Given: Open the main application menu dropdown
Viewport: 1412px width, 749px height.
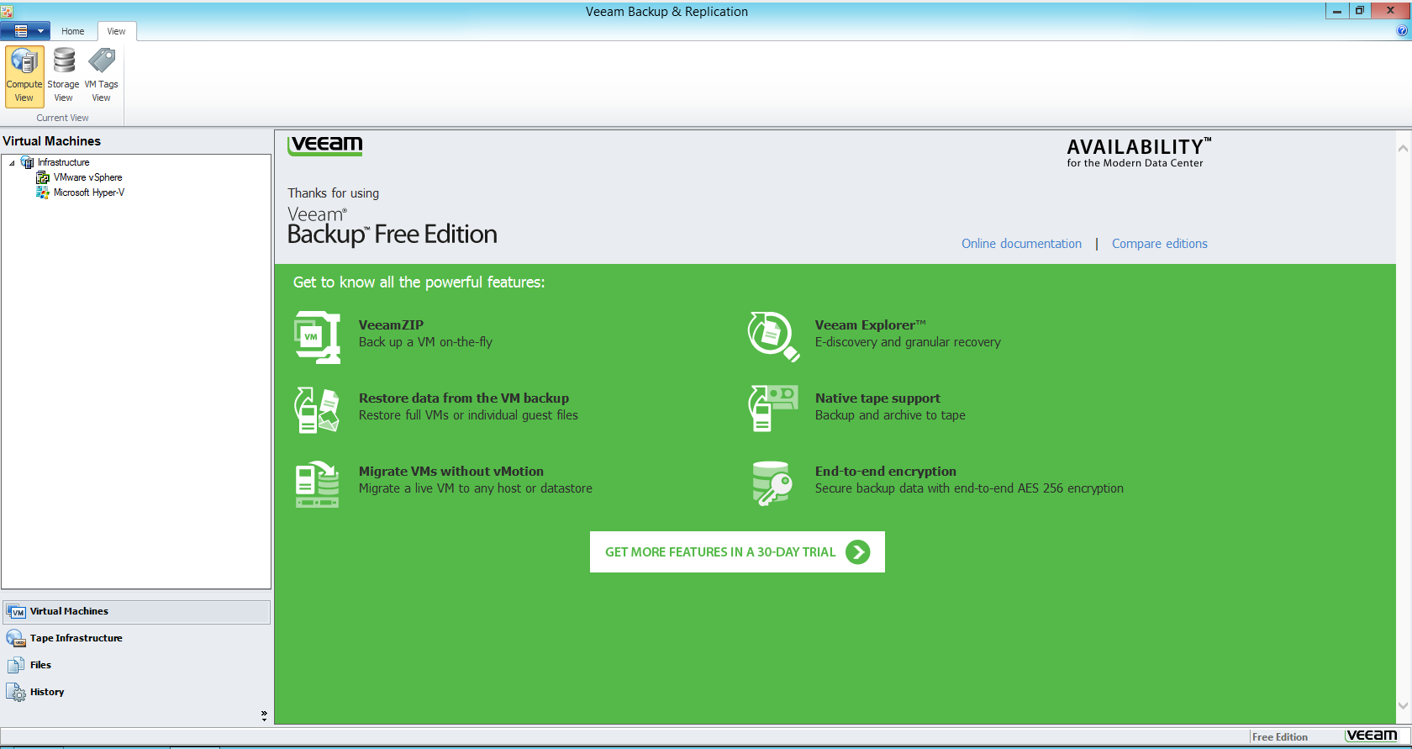Looking at the screenshot, I should click(x=25, y=31).
